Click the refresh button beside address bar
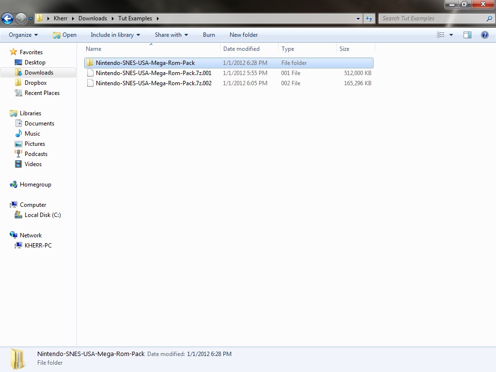Viewport: 496px width, 372px height. point(370,18)
